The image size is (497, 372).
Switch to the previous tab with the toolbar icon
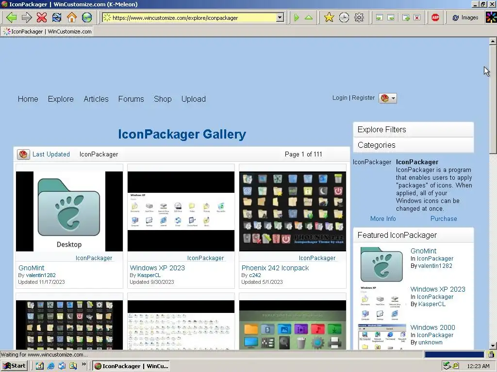(379, 18)
